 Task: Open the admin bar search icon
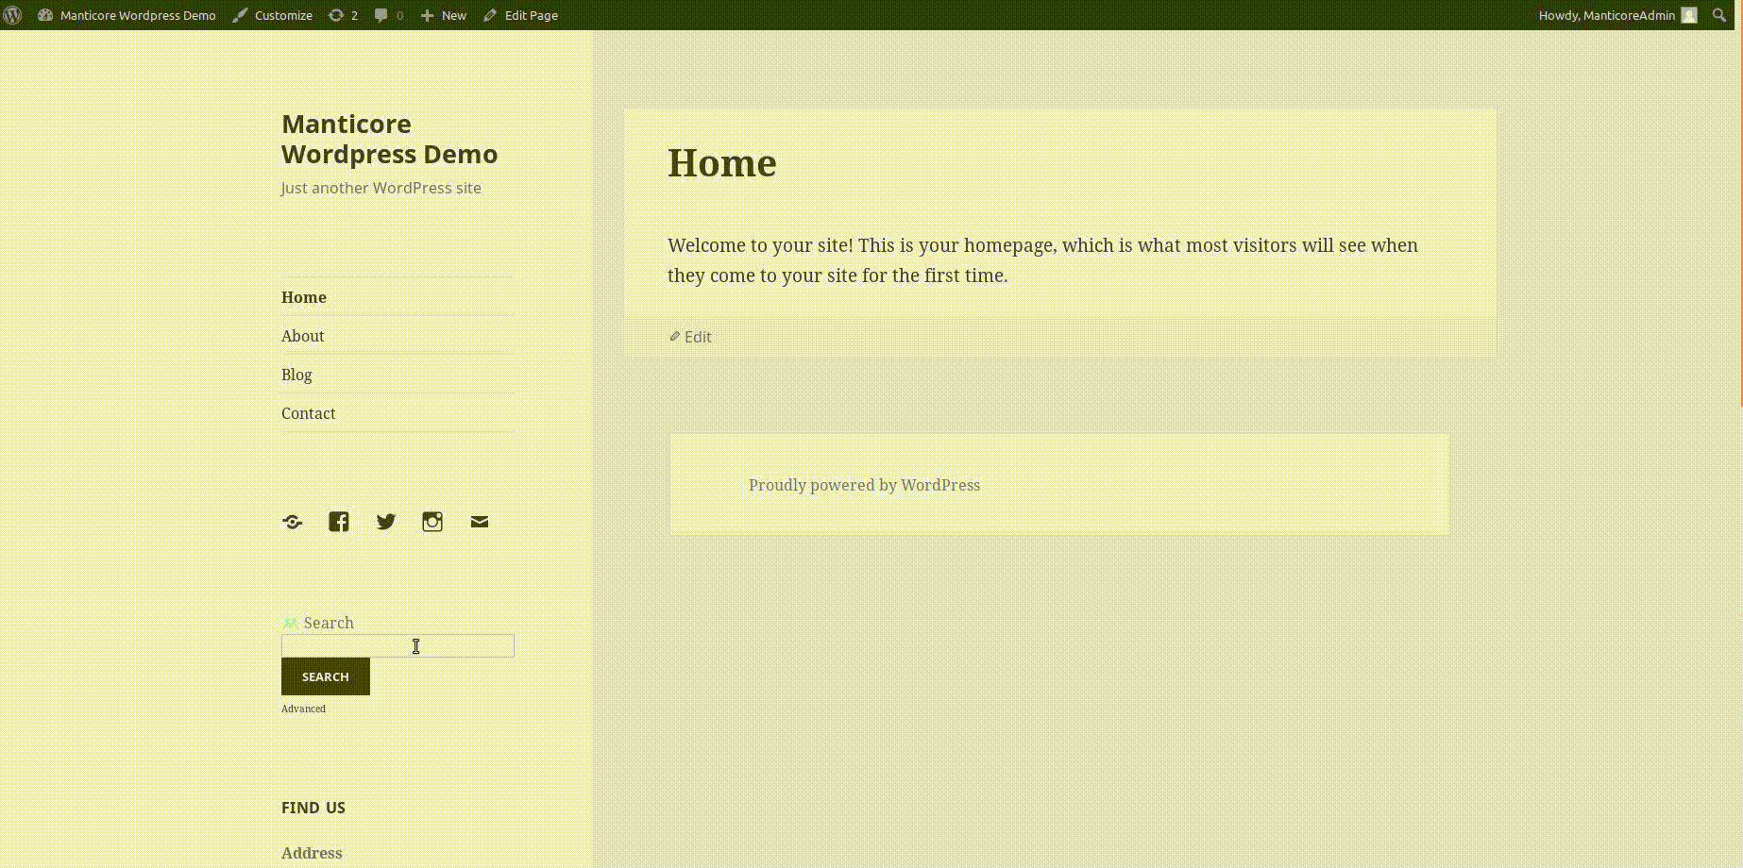[1719, 15]
